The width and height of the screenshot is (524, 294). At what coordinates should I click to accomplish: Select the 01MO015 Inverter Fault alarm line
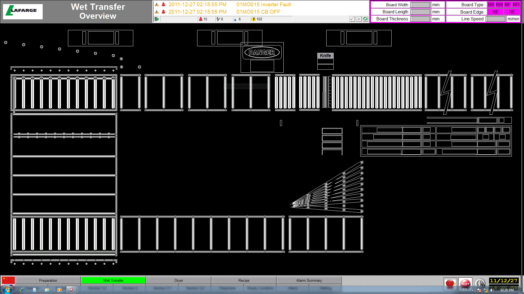click(263, 5)
